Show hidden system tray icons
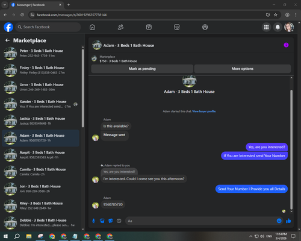Viewport: 301px width, 241px height. click(250, 236)
